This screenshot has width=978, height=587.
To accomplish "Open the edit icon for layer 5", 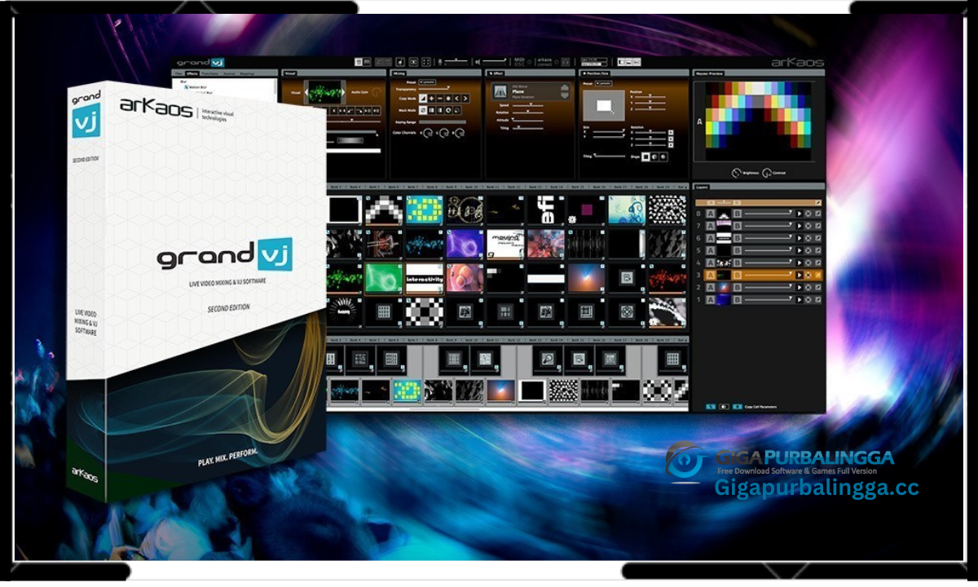I will click(x=818, y=250).
